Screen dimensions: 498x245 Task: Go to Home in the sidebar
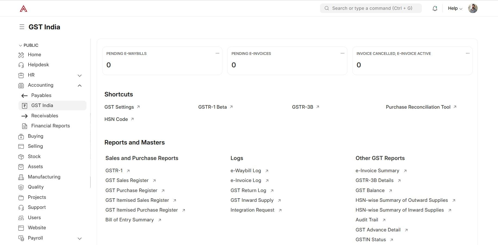coord(35,55)
